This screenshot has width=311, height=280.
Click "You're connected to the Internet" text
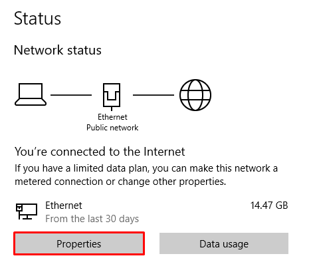[x=100, y=152]
